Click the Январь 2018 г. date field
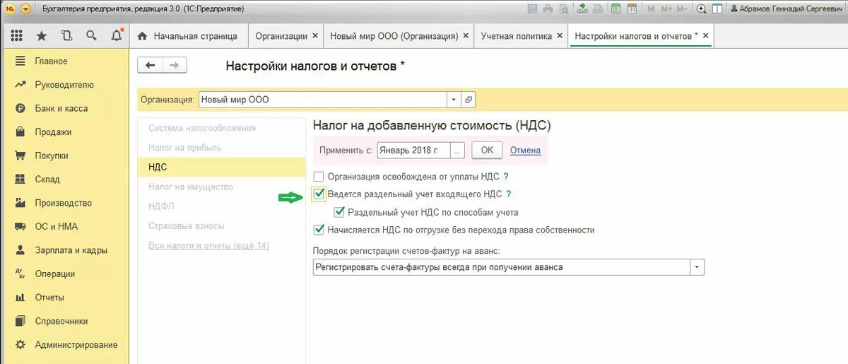This screenshot has width=848, height=364. 414,150
